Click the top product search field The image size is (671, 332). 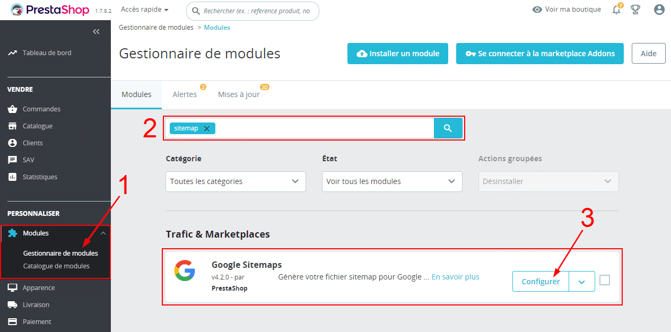pos(257,11)
